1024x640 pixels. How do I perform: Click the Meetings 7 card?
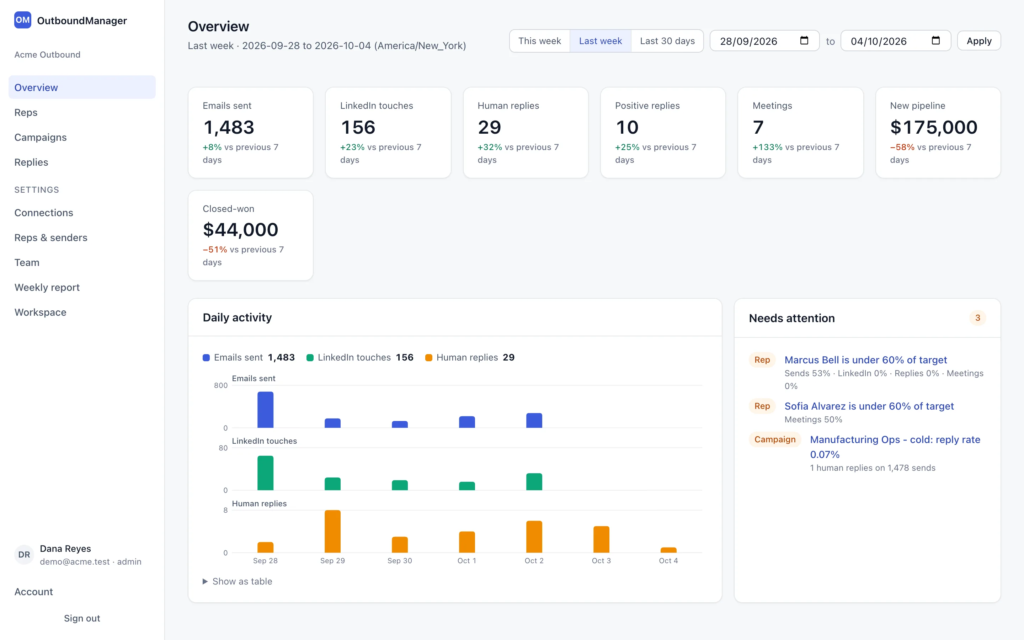tap(800, 133)
